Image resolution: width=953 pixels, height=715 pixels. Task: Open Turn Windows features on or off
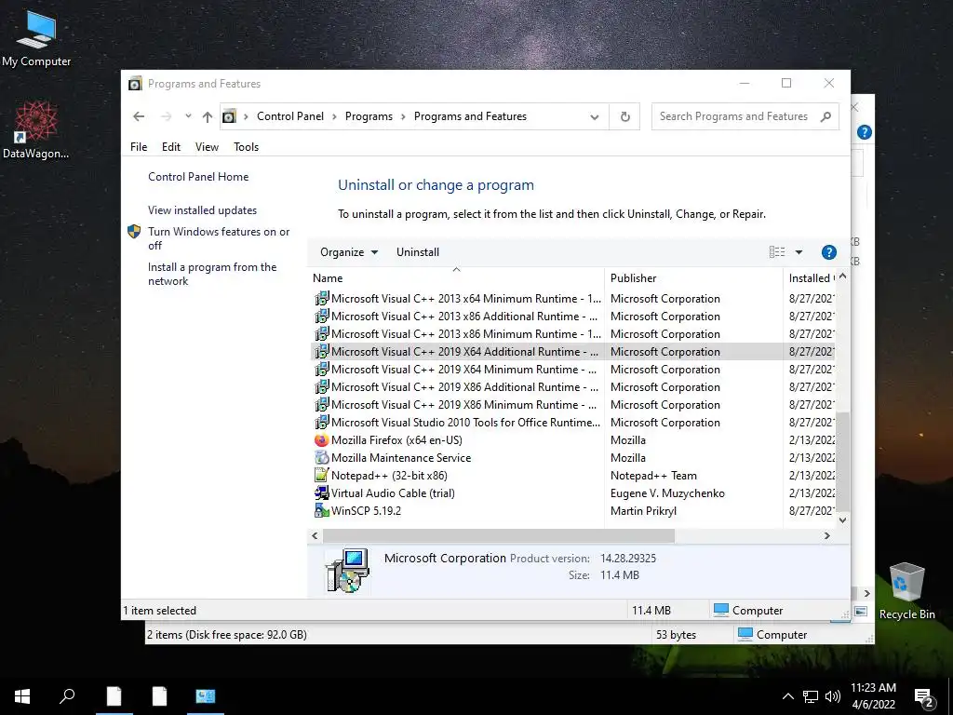[x=219, y=238]
